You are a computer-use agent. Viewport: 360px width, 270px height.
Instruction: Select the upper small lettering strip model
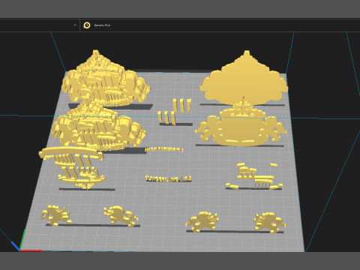(x=164, y=149)
